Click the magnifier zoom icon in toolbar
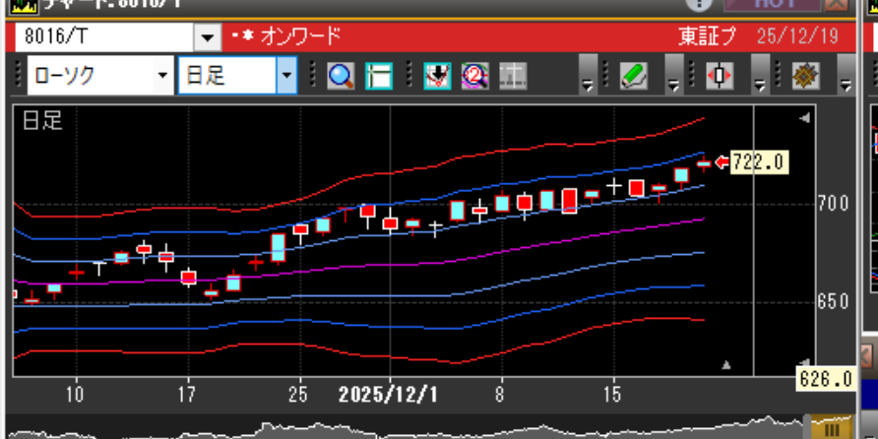Viewport: 878px width, 439px height. tap(341, 76)
